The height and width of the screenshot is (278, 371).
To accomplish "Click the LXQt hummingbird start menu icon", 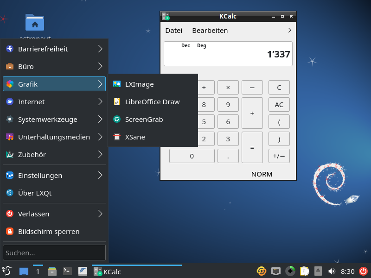I will (x=6, y=271).
